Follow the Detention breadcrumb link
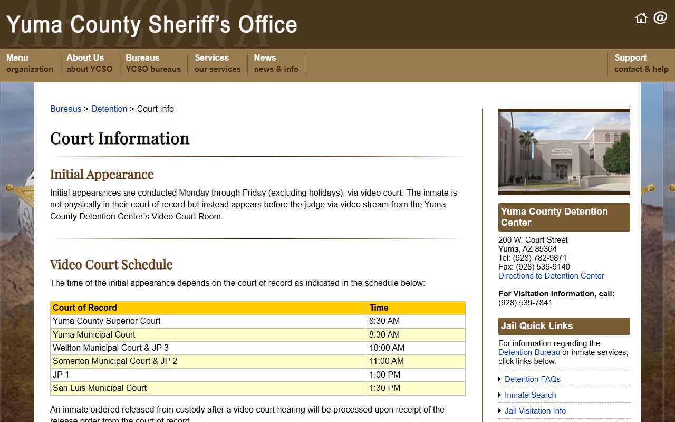The height and width of the screenshot is (422, 675). 109,109
